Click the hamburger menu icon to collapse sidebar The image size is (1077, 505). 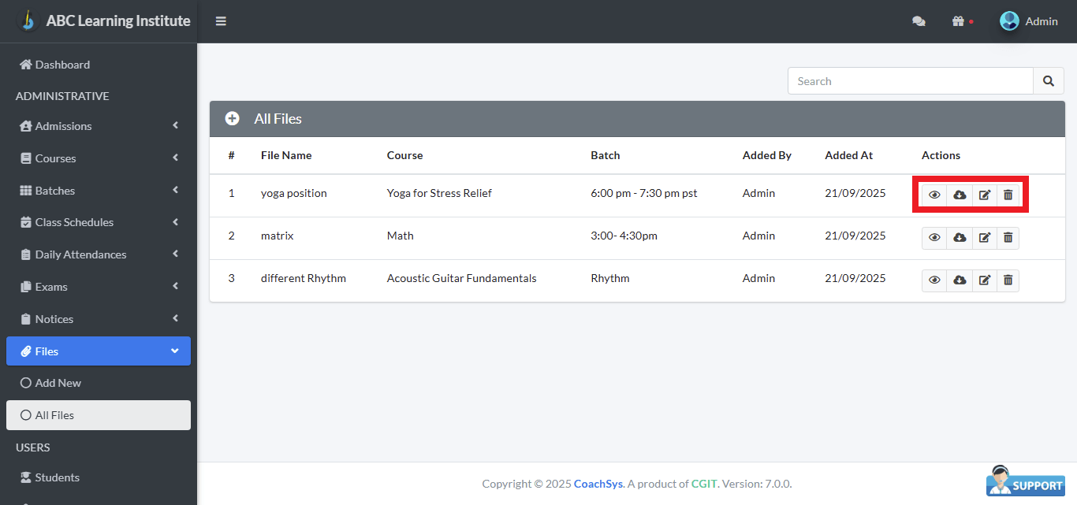[221, 21]
